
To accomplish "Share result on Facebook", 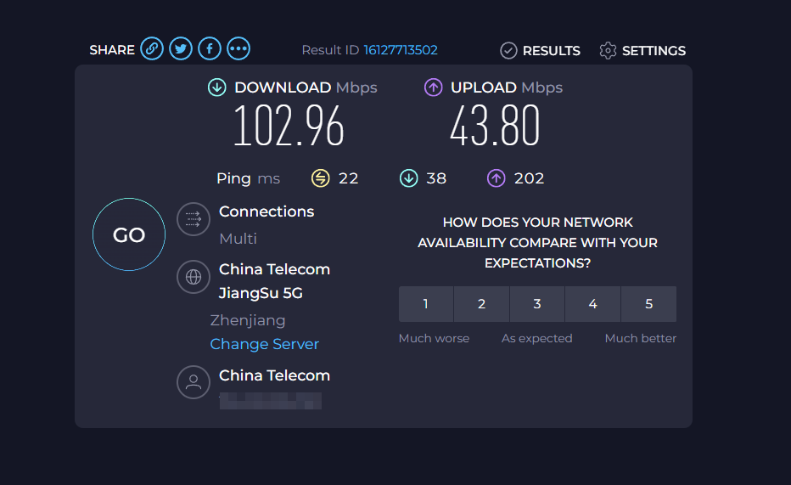I will (x=210, y=48).
